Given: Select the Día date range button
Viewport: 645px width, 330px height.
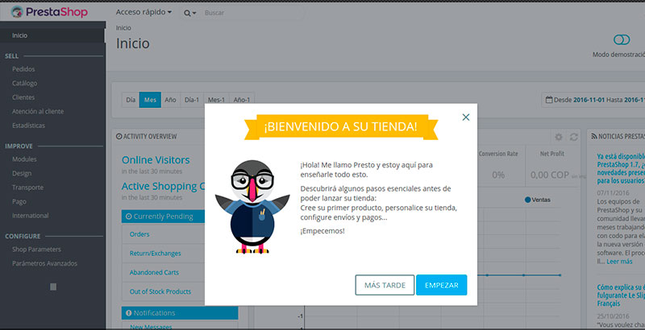Looking at the screenshot, I should pyautogui.click(x=131, y=100).
